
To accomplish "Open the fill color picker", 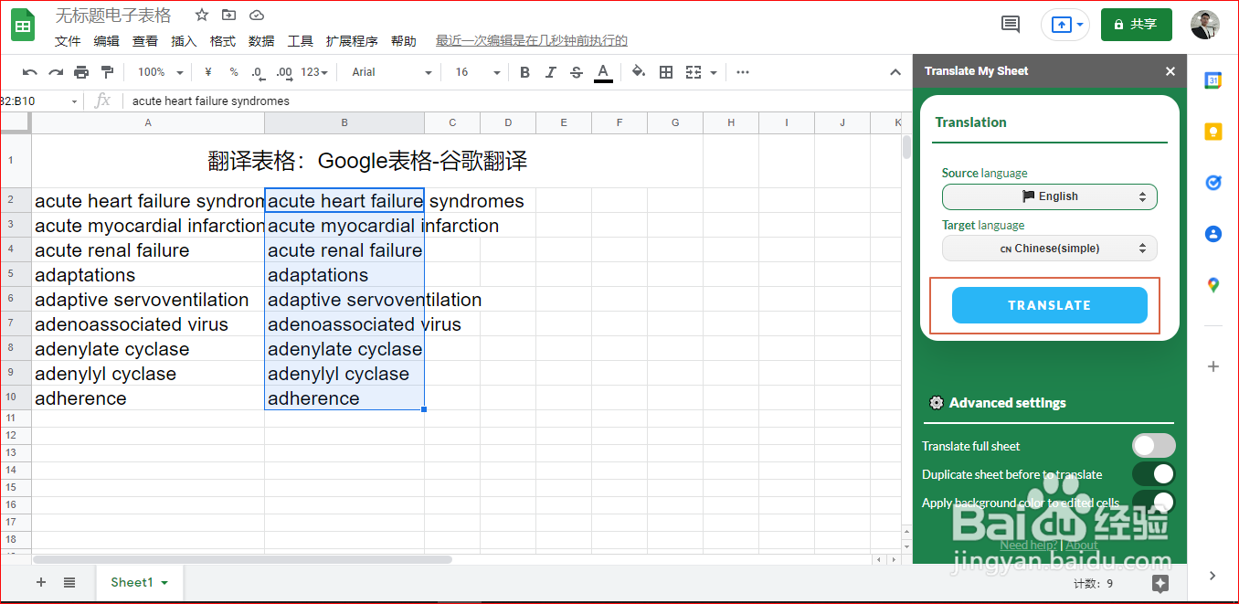I will point(639,72).
